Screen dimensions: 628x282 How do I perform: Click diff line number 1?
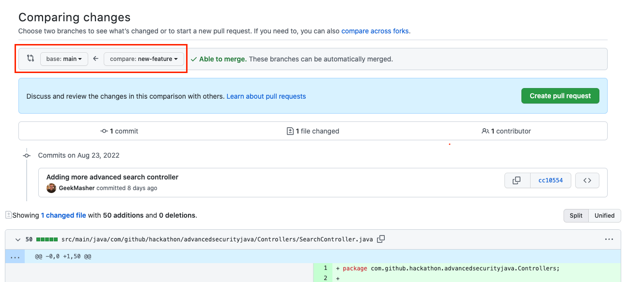coord(325,268)
